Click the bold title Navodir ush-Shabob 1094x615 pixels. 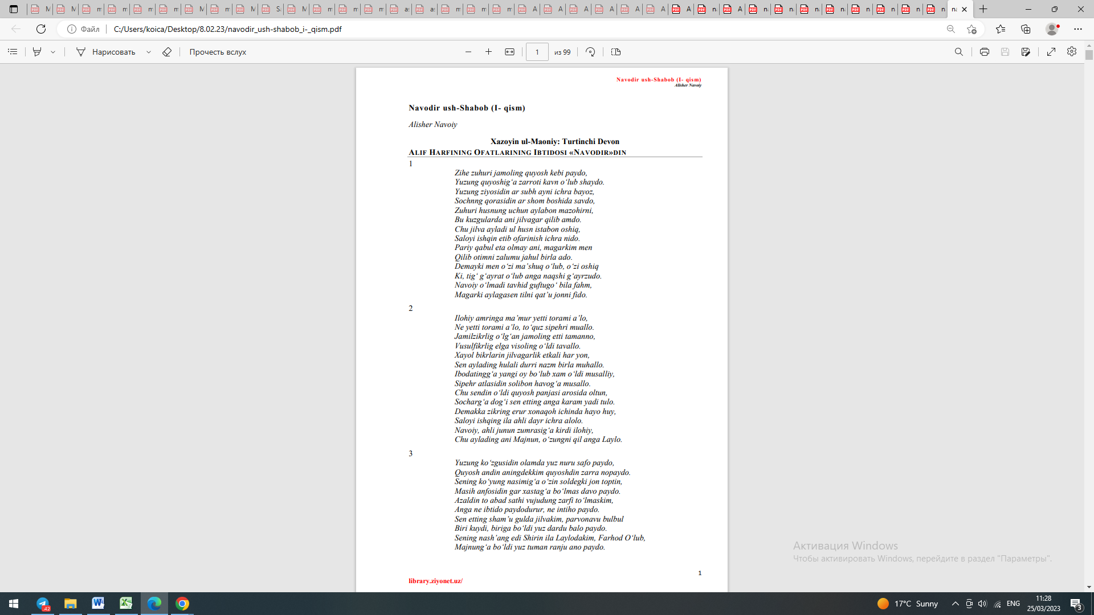tap(467, 108)
